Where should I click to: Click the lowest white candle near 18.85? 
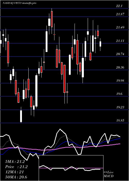point(21,116)
